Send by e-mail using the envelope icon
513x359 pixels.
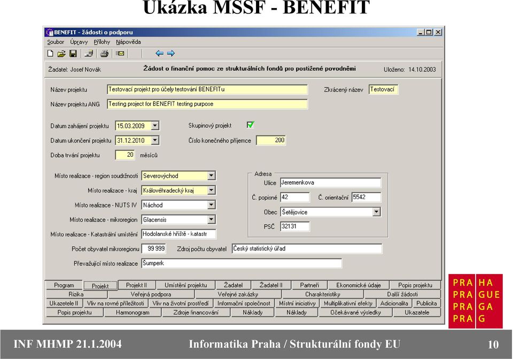click(x=120, y=54)
